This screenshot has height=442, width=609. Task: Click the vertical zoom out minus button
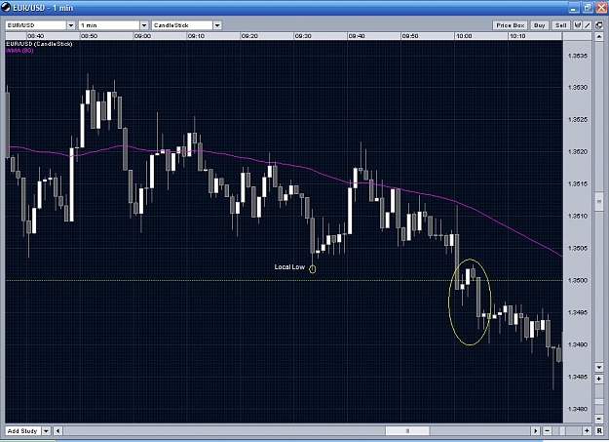pyautogui.click(x=599, y=419)
